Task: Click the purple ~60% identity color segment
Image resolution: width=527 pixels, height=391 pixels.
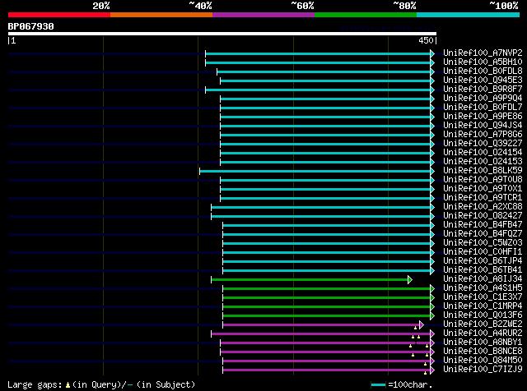Action: click(263, 15)
